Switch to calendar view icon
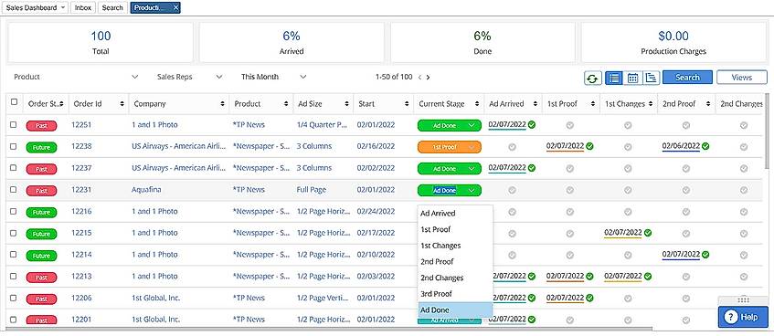Image resolution: width=774 pixels, height=336 pixels. [x=632, y=78]
